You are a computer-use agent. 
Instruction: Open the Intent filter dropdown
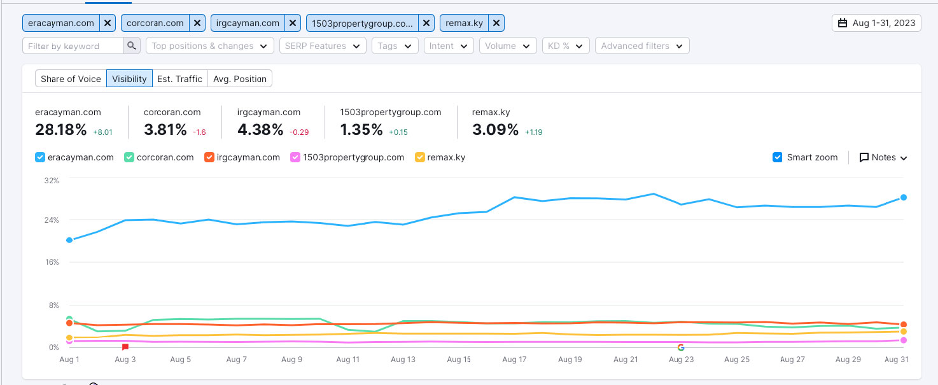(x=449, y=46)
